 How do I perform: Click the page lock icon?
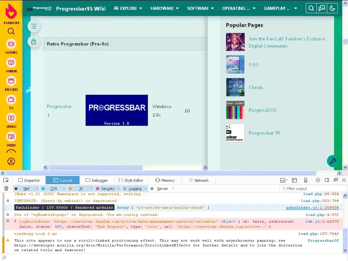(34, 41)
